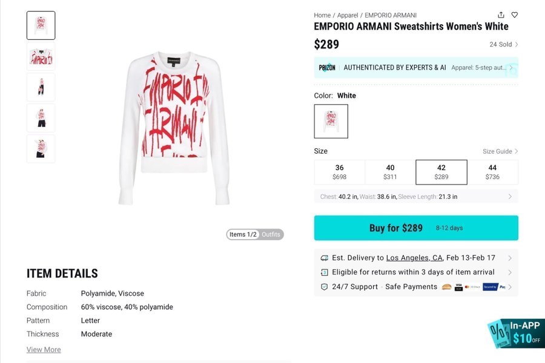The image size is (545, 363).
Task: Go to Home breadcrumb
Action: [x=322, y=15]
